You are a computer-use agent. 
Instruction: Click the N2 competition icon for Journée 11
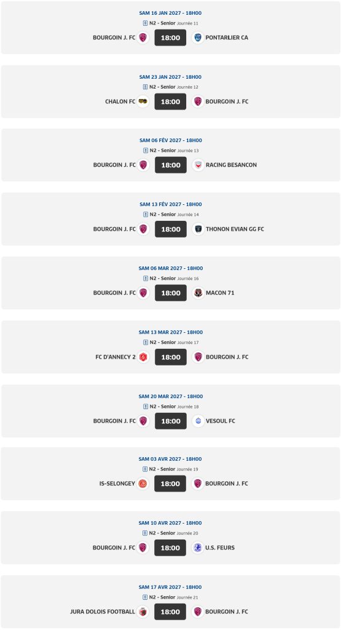tap(145, 23)
